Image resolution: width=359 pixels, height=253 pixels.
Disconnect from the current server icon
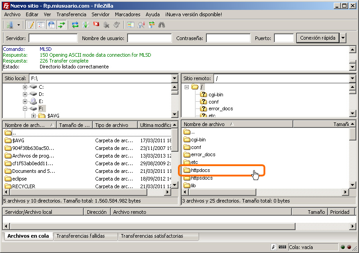click(x=106, y=25)
